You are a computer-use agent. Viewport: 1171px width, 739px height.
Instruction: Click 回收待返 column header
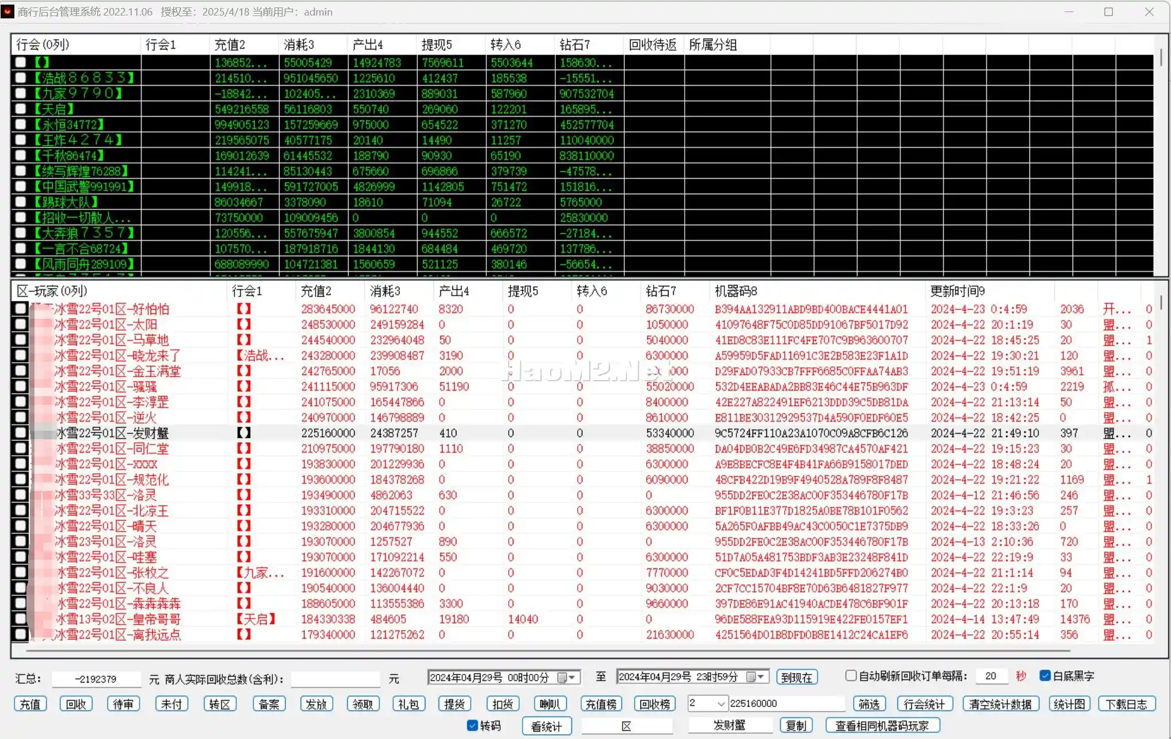click(654, 44)
